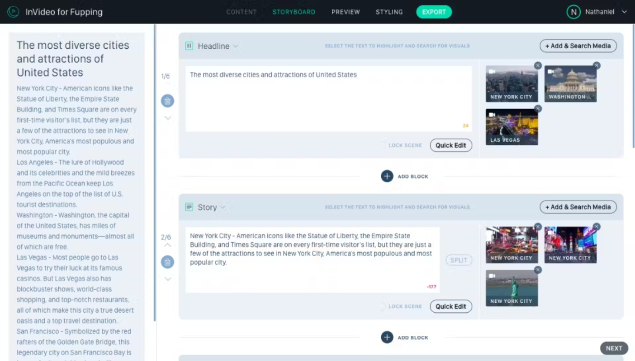Viewport: 635px width, 361px height.
Task: Delete the Story scene 2/6 with trash icon
Action: click(167, 262)
